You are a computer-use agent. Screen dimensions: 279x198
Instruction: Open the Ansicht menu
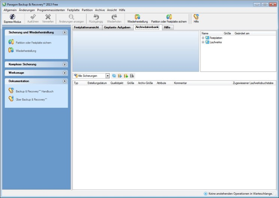point(112,10)
